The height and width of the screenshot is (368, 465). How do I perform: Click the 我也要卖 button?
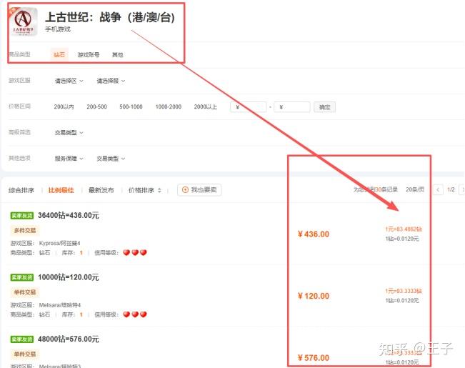click(x=199, y=190)
